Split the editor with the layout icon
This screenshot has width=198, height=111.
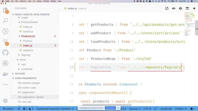point(187,8)
